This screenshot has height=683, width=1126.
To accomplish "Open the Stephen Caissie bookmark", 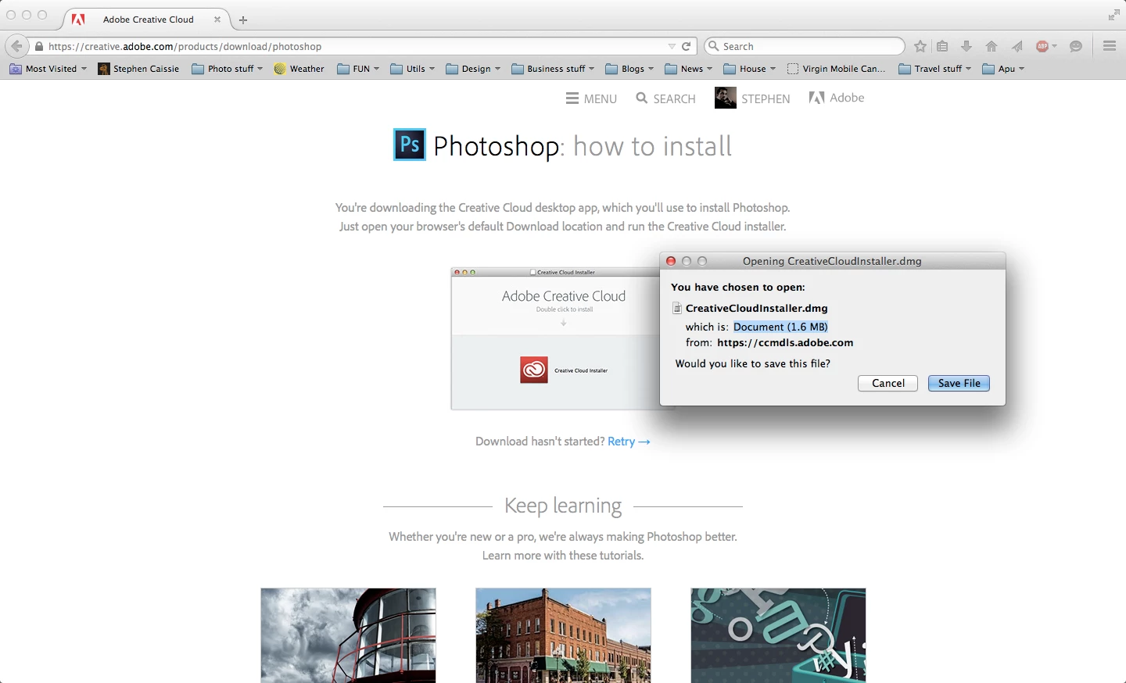I will pyautogui.click(x=138, y=69).
